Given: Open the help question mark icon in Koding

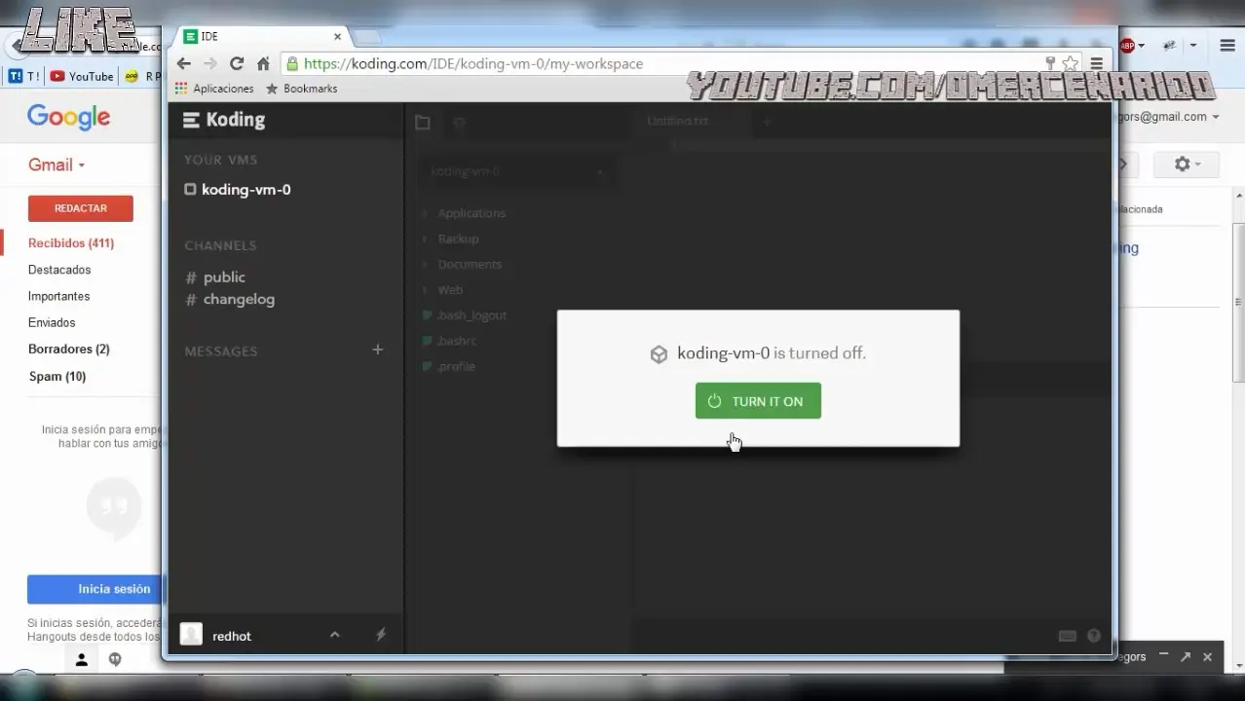Looking at the screenshot, I should pyautogui.click(x=1094, y=636).
